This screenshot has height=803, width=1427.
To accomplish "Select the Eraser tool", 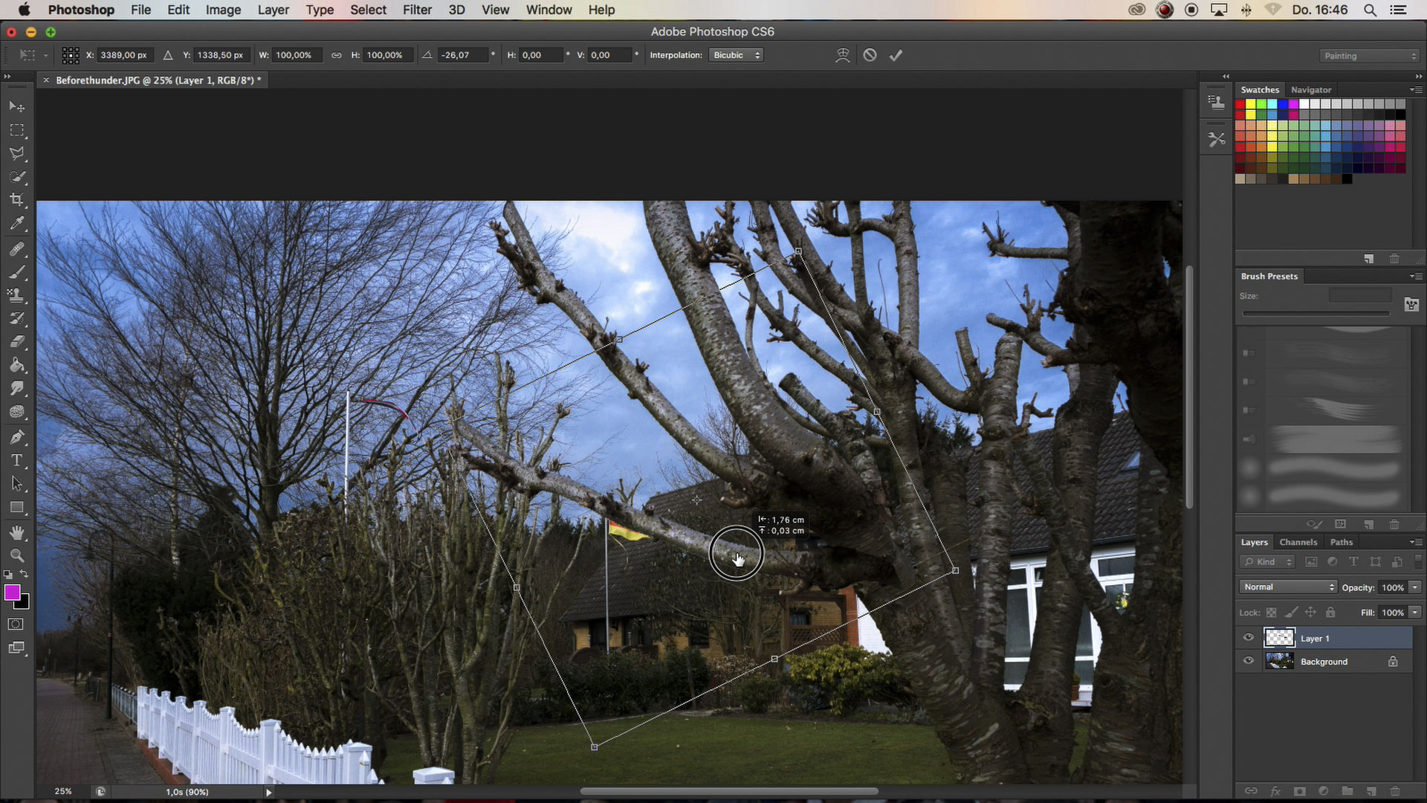I will click(x=16, y=342).
